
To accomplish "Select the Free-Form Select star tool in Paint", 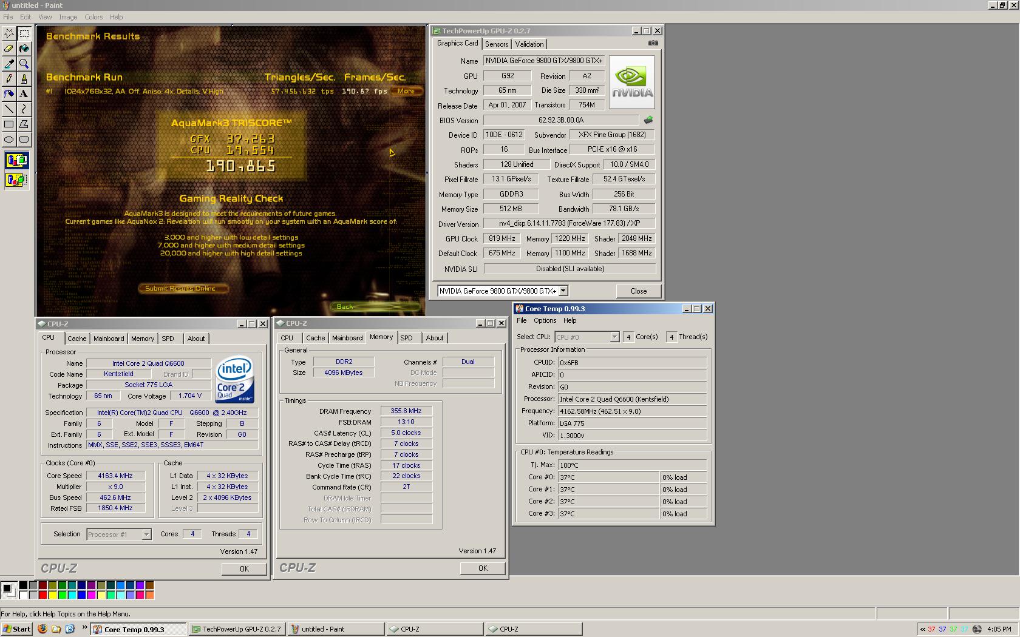I will (x=9, y=33).
